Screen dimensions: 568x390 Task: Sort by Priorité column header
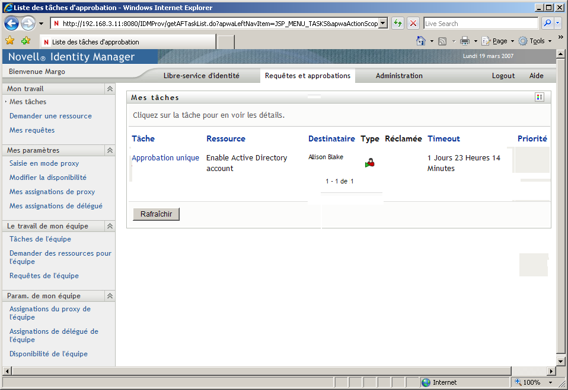coord(532,139)
